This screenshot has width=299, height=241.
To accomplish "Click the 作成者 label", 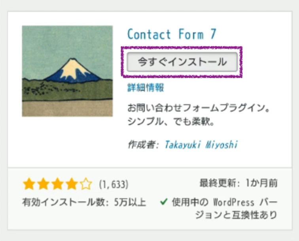I will (142, 145).
